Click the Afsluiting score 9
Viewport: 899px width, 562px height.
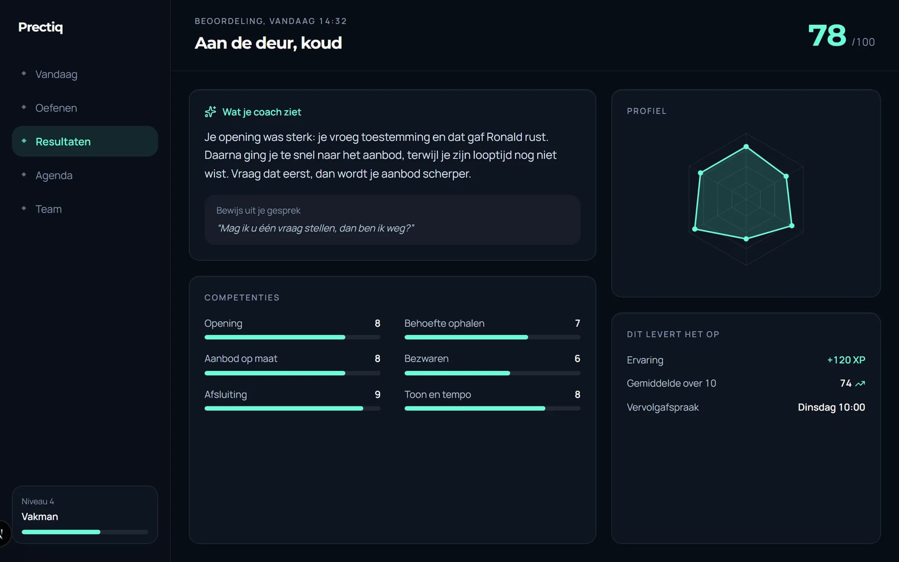pos(378,394)
